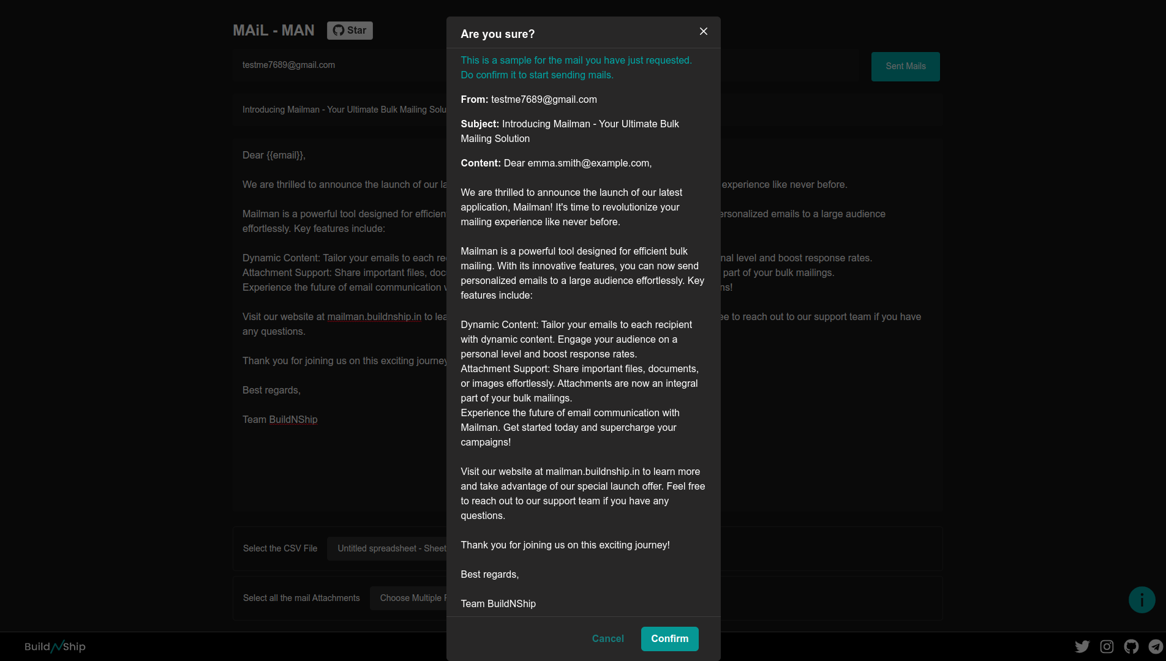
Task: Click 'Team BuildNShip' in background editor
Action: 280,419
